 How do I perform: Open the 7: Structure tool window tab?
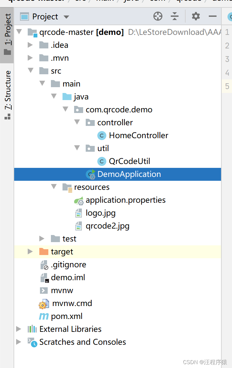pyautogui.click(x=7, y=95)
